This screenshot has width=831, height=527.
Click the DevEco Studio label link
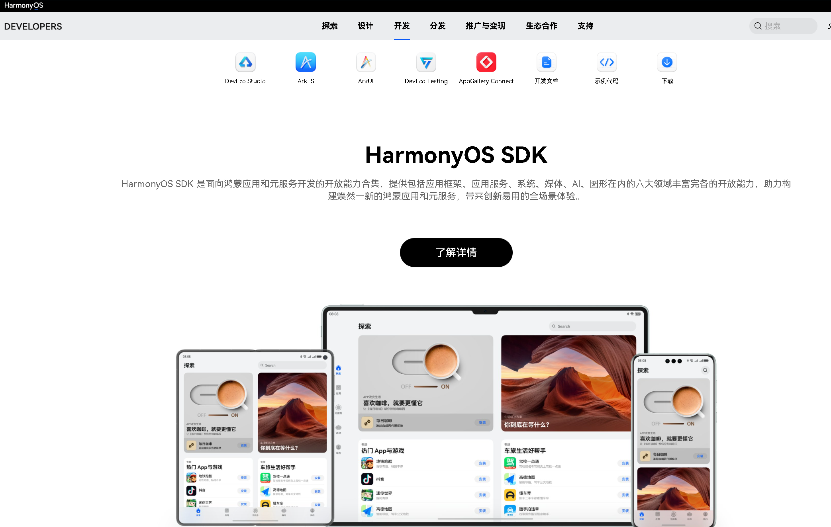click(245, 81)
